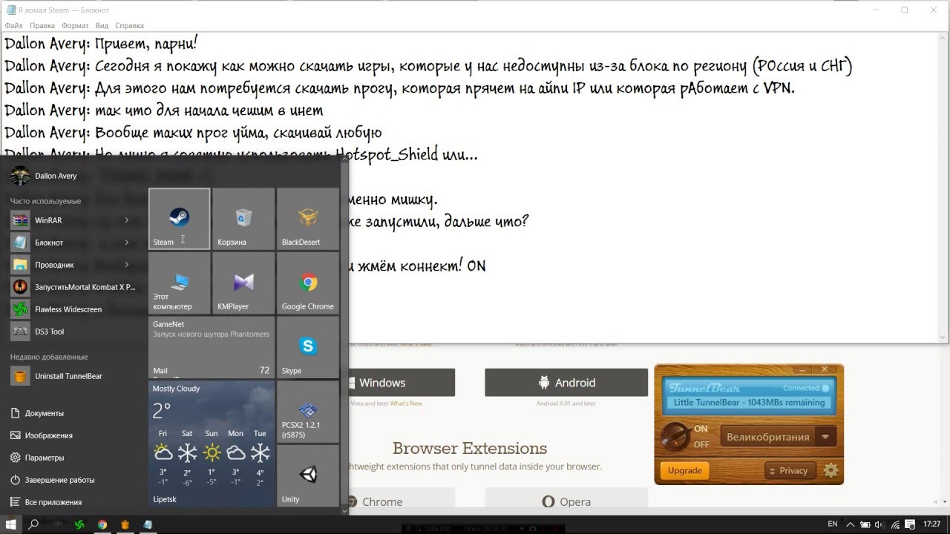Launch the BlackDesert tile
The height and width of the screenshot is (534, 950).
pos(308,219)
